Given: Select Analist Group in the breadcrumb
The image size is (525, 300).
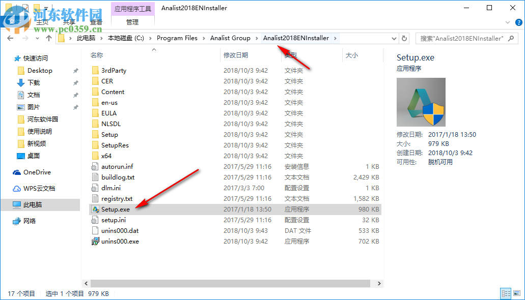Looking at the screenshot, I should (230, 38).
